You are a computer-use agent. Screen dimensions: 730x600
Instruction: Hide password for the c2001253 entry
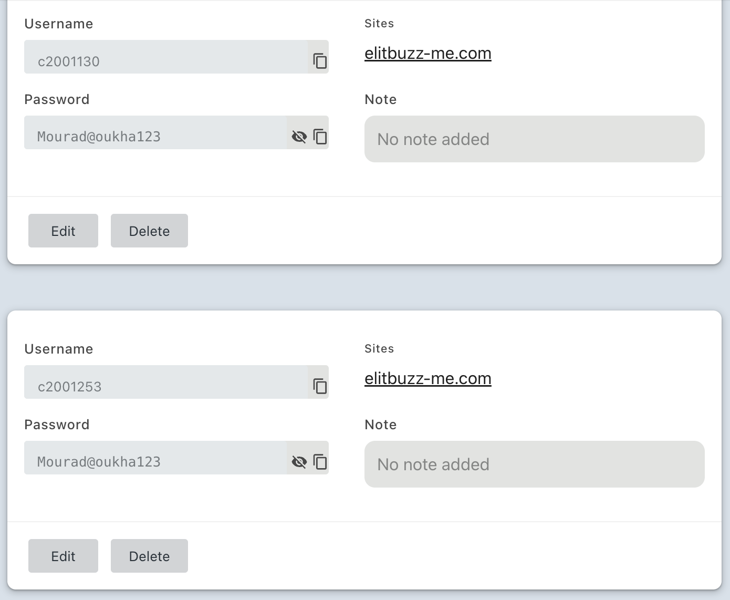pyautogui.click(x=299, y=462)
